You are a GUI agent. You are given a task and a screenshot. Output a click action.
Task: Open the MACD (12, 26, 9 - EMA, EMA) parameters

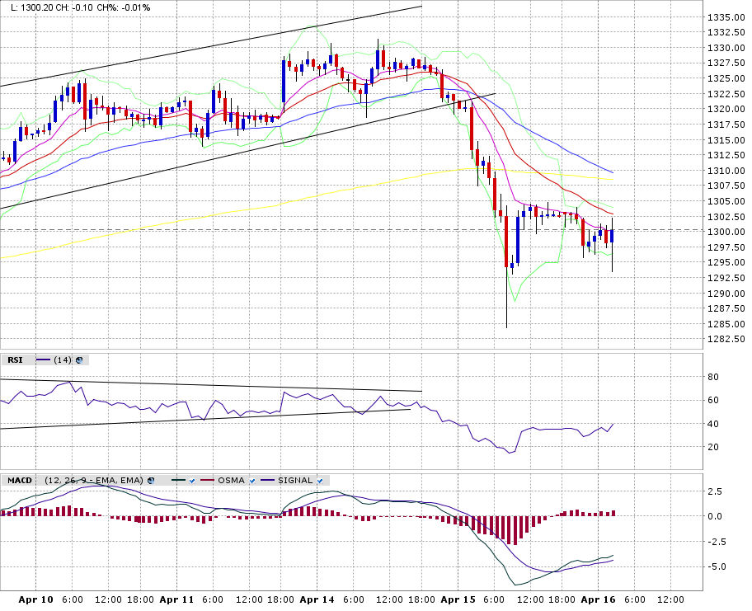point(94,480)
